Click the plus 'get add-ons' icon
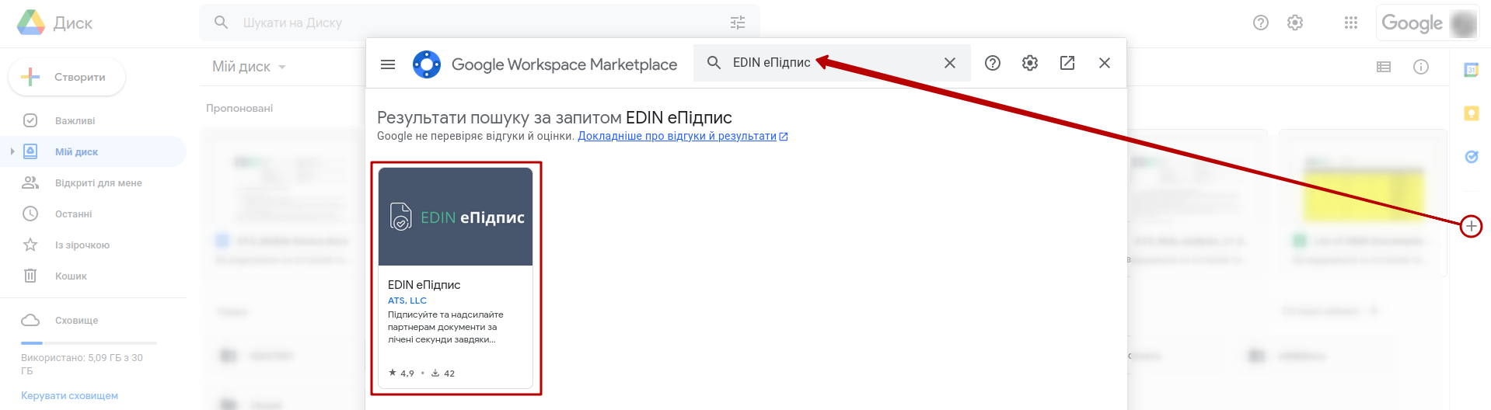The height and width of the screenshot is (410, 1491). coord(1471,226)
